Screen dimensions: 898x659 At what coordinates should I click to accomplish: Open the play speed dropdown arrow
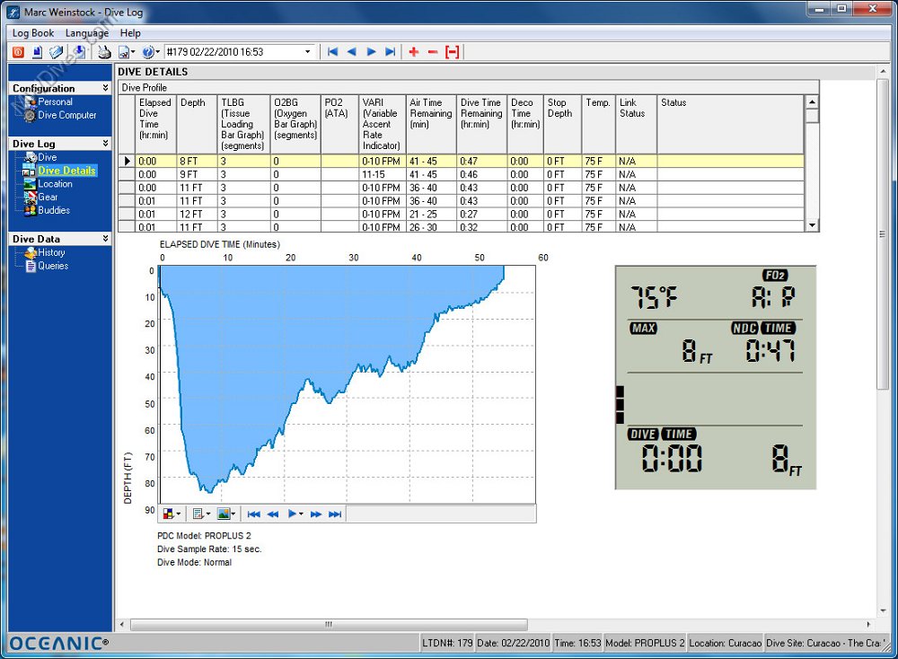pyautogui.click(x=301, y=514)
